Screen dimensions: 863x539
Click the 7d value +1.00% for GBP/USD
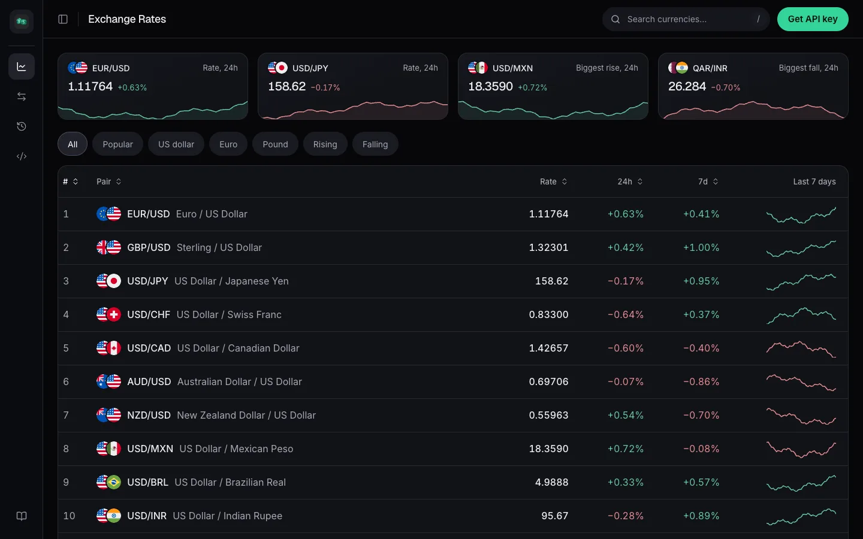coord(701,247)
